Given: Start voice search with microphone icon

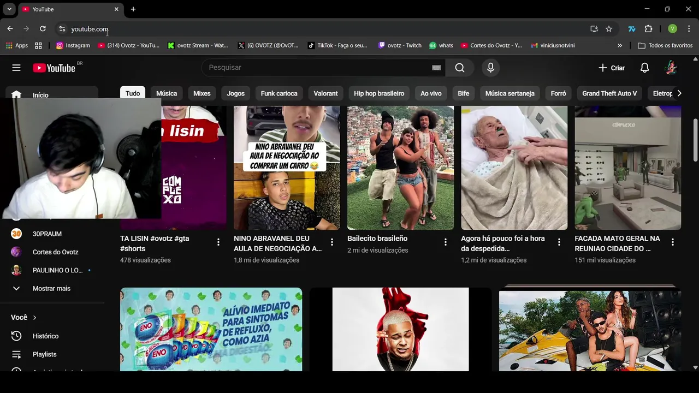Looking at the screenshot, I should (490, 68).
